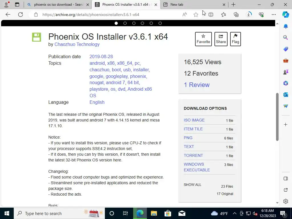Click the Flag button
This screenshot has width=292, height=219.
(x=235, y=39)
